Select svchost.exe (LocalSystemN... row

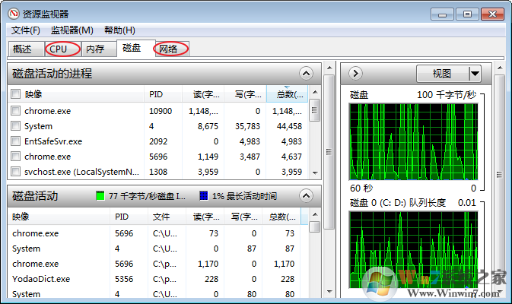coord(158,172)
